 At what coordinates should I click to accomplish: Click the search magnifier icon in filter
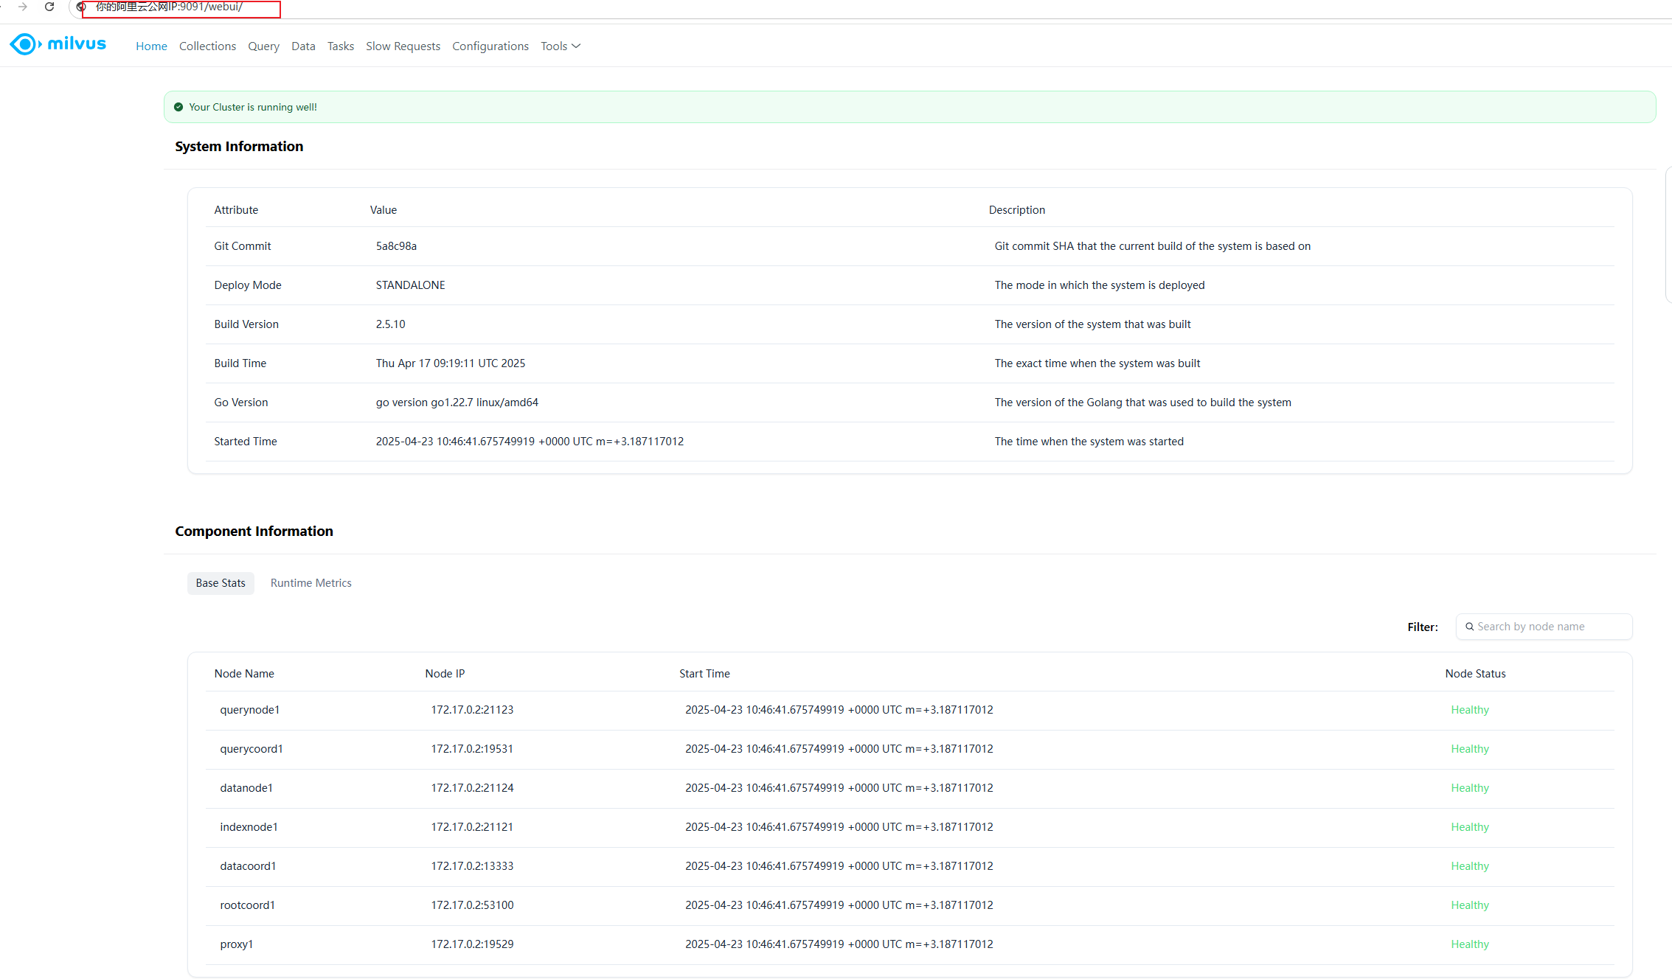1469,627
